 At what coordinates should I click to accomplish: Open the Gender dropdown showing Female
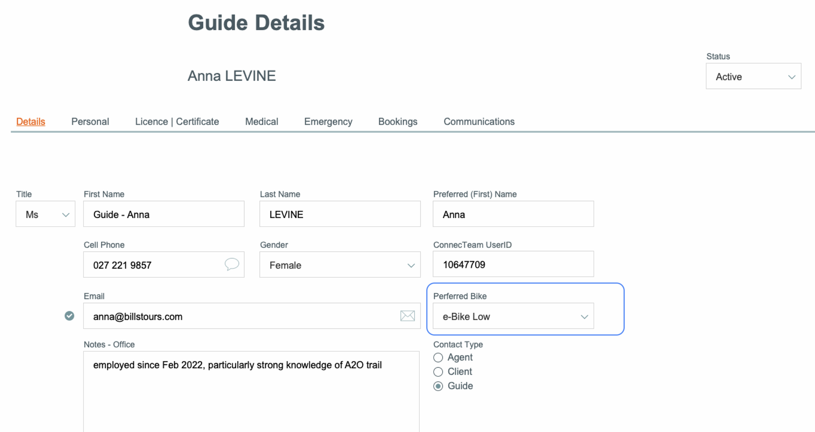tap(340, 265)
